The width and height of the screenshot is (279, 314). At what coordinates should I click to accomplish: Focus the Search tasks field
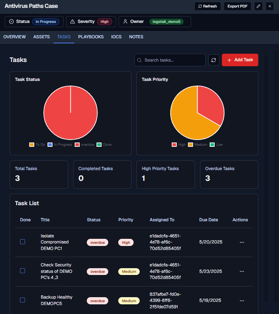170,60
